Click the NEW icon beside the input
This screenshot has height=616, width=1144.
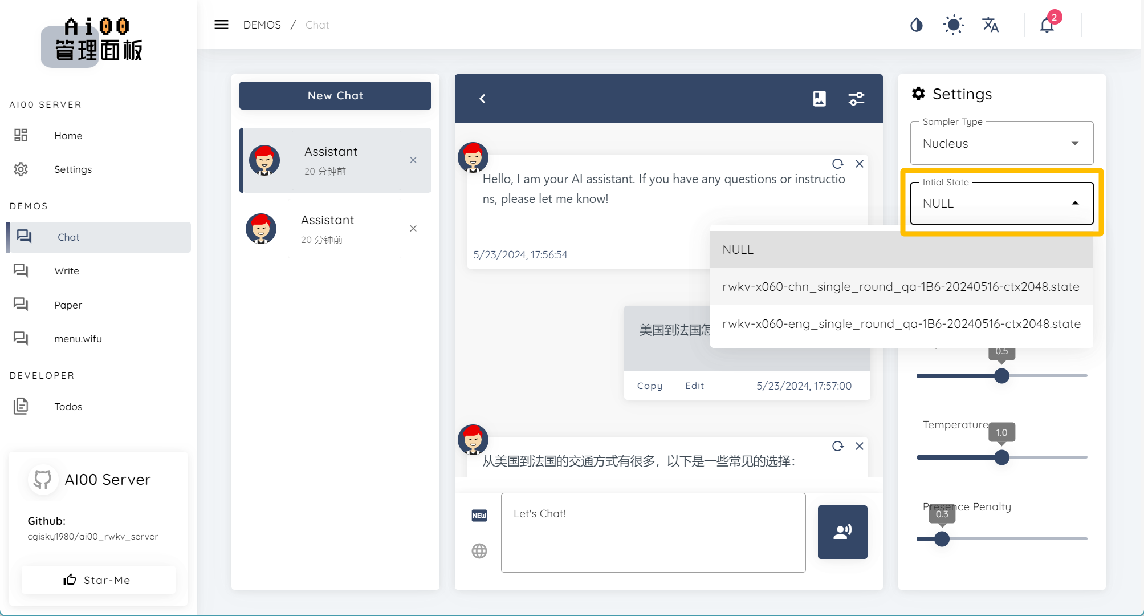[x=479, y=516]
